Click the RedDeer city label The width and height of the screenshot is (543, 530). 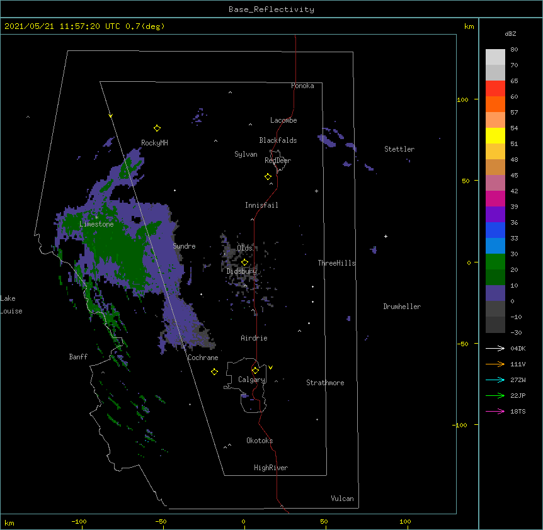pos(278,161)
